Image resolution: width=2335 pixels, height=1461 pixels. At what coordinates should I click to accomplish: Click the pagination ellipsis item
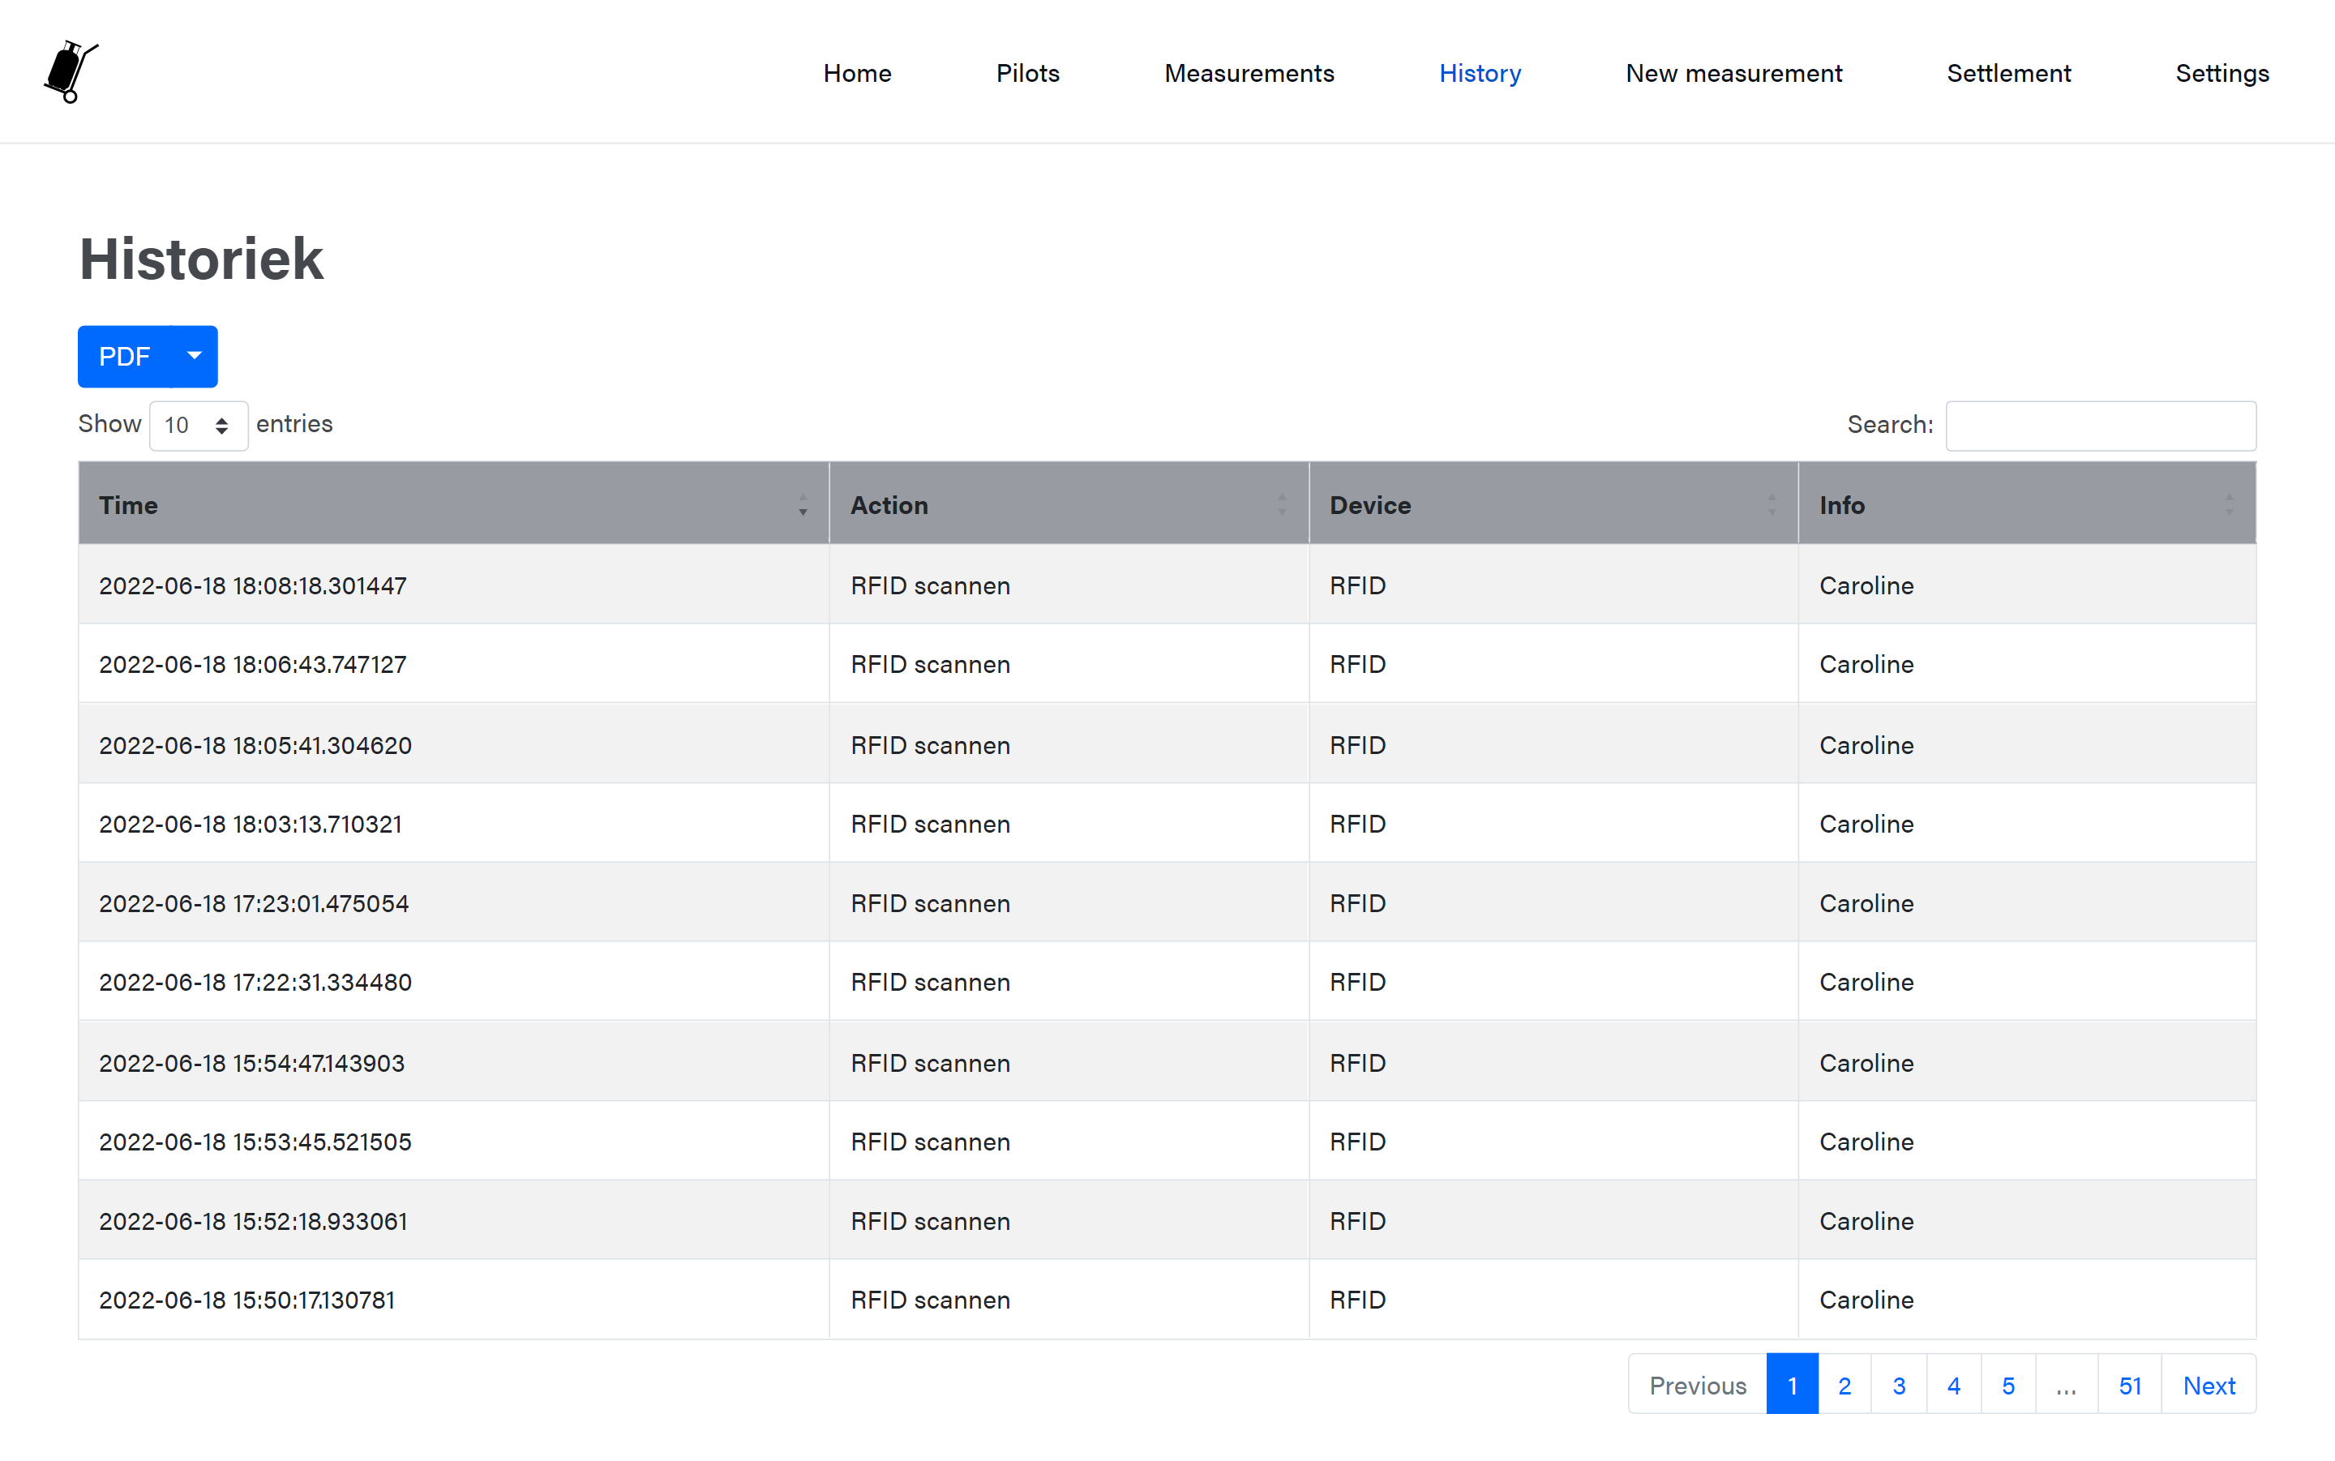[2067, 1385]
